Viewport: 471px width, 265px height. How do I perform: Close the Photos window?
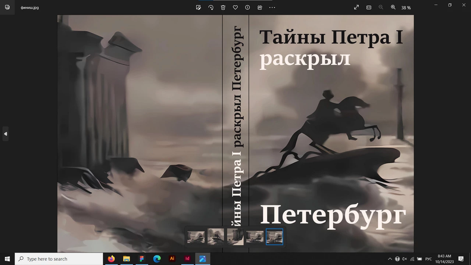point(464,5)
